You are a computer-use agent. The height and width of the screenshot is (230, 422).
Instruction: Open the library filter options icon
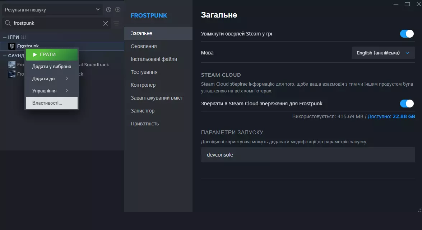(x=116, y=23)
